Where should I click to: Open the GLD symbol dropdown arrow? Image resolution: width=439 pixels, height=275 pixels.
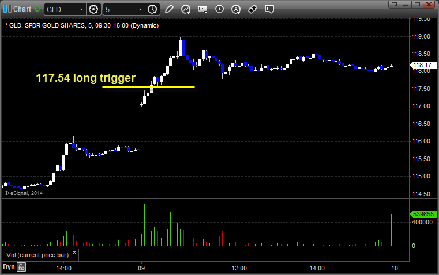[x=81, y=9]
